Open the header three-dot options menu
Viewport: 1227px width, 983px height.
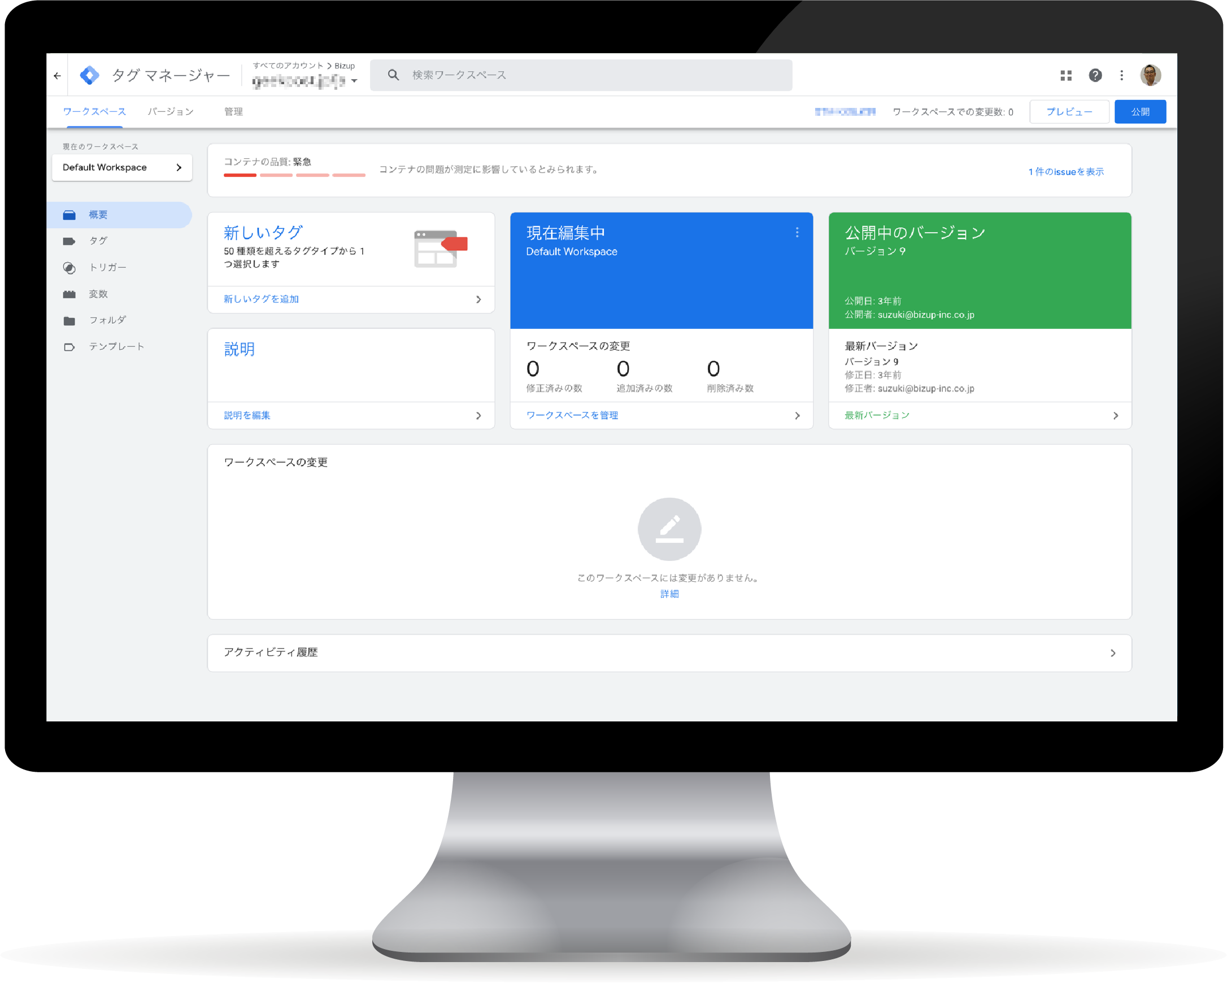[1121, 75]
